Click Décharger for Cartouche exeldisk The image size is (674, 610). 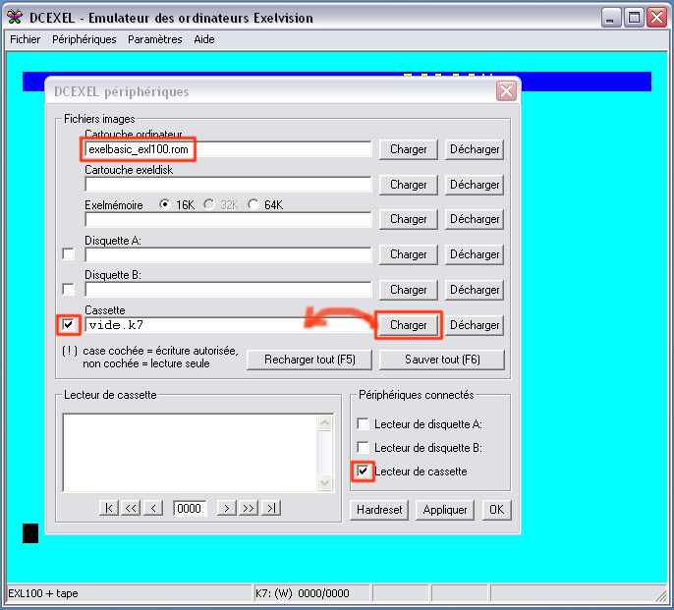tap(475, 185)
